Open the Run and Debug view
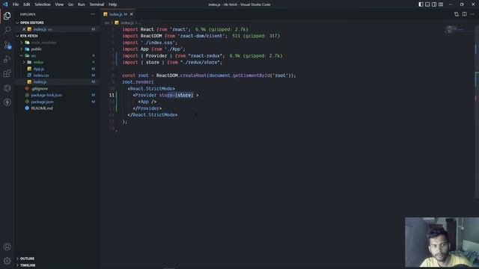The width and height of the screenshot is (479, 269). point(7,59)
